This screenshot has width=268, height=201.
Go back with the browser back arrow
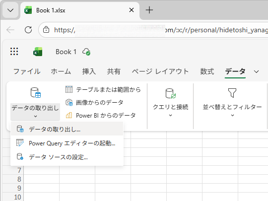[10, 30]
